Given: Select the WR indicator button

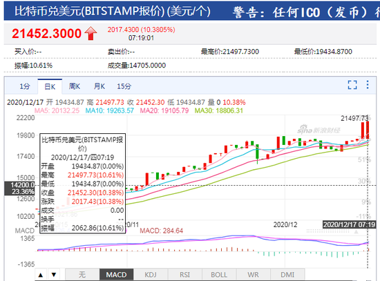Looking at the screenshot, I should click(x=253, y=275).
